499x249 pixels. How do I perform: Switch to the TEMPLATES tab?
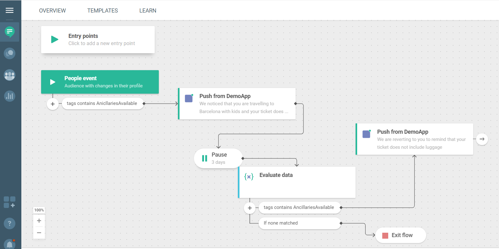click(x=103, y=11)
